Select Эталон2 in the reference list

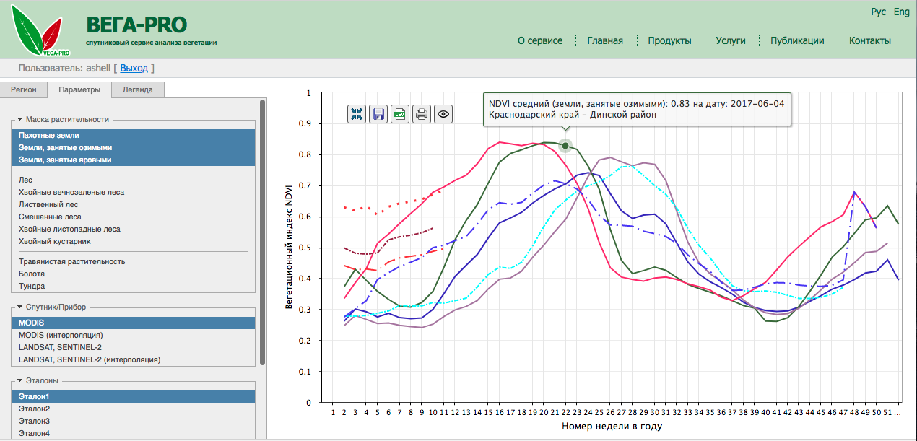(x=35, y=409)
